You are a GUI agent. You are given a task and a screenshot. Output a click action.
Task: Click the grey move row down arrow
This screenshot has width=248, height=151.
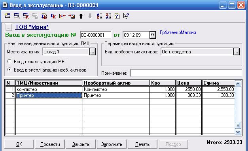[x=90, y=16]
